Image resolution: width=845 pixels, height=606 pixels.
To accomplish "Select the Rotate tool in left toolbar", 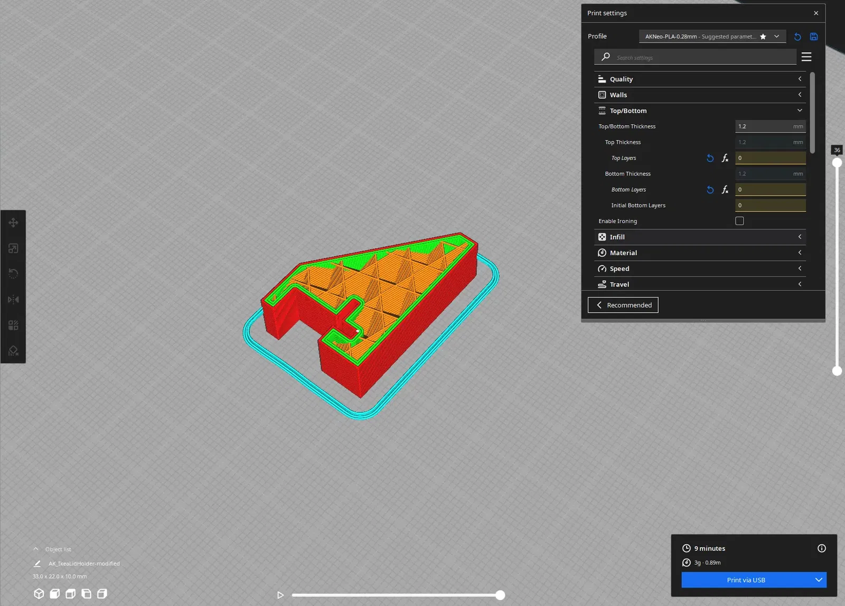I will [13, 274].
